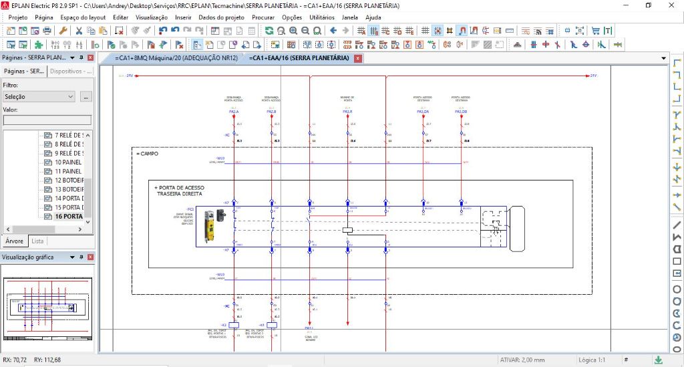Click the green puzzle piece icon
Image resolution: width=684 pixels, height=367 pixels.
(x=39, y=45)
